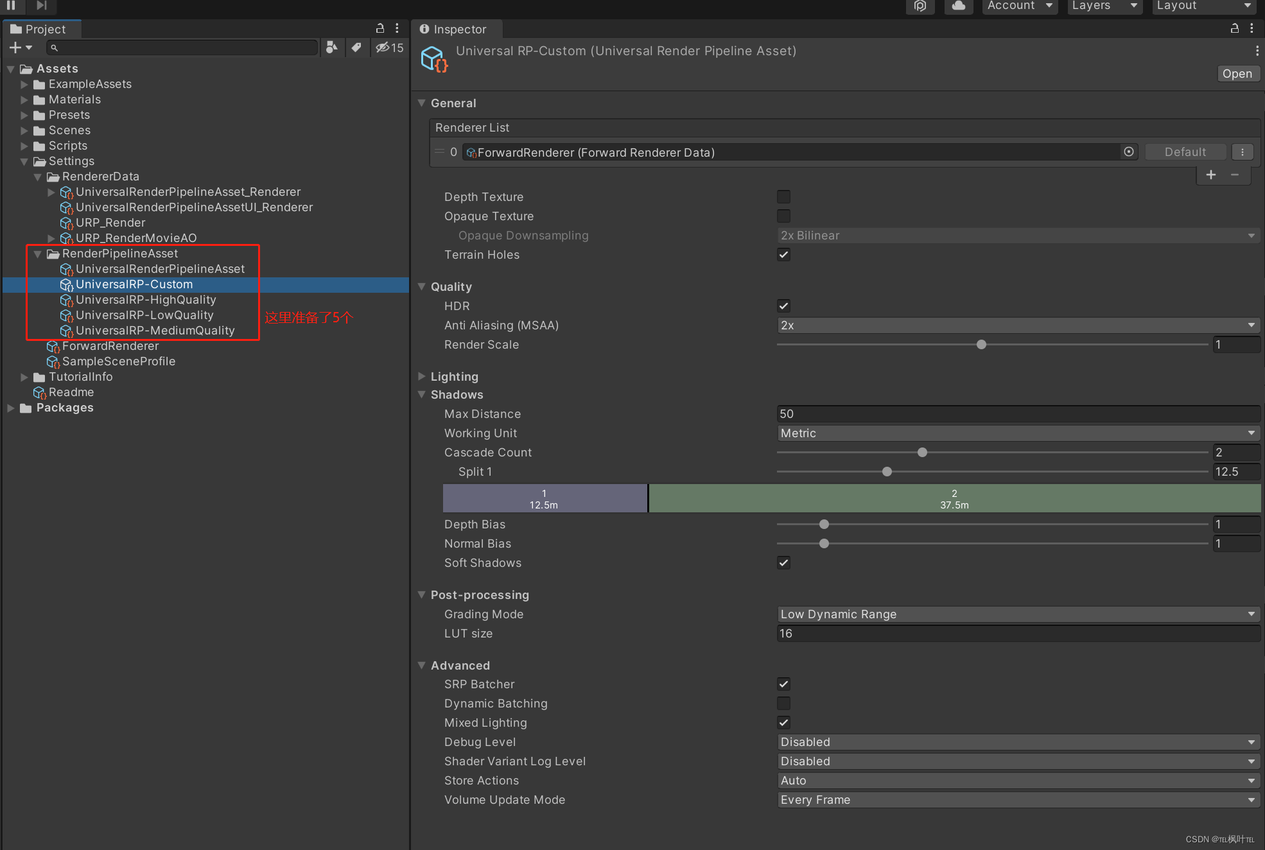Click the Search by Label tag icon
This screenshot has width=1265, height=850.
pos(356,48)
